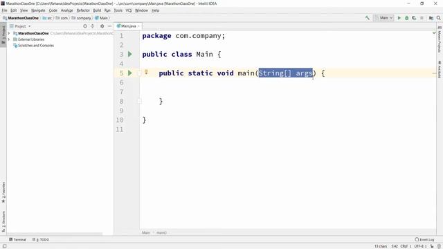Viewport: 443px width, 249px height.
Task: Click inspection status checkmark at editor top right
Action: pos(434,33)
